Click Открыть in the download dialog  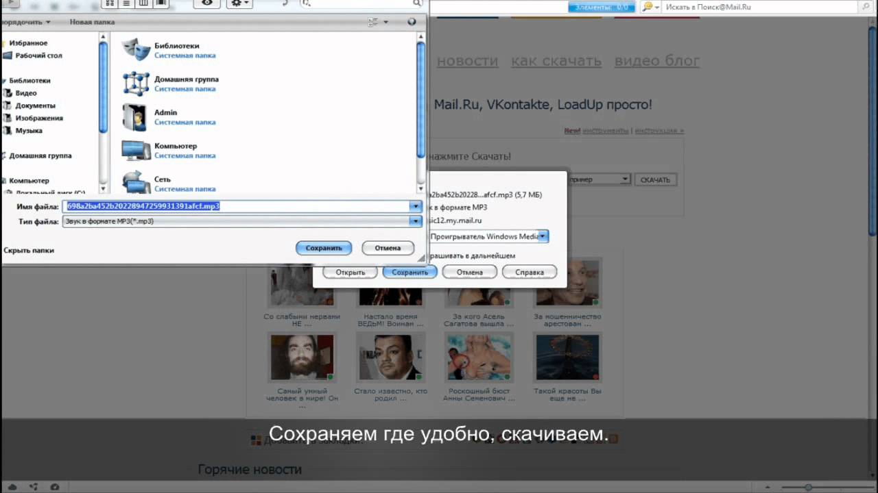click(x=351, y=273)
